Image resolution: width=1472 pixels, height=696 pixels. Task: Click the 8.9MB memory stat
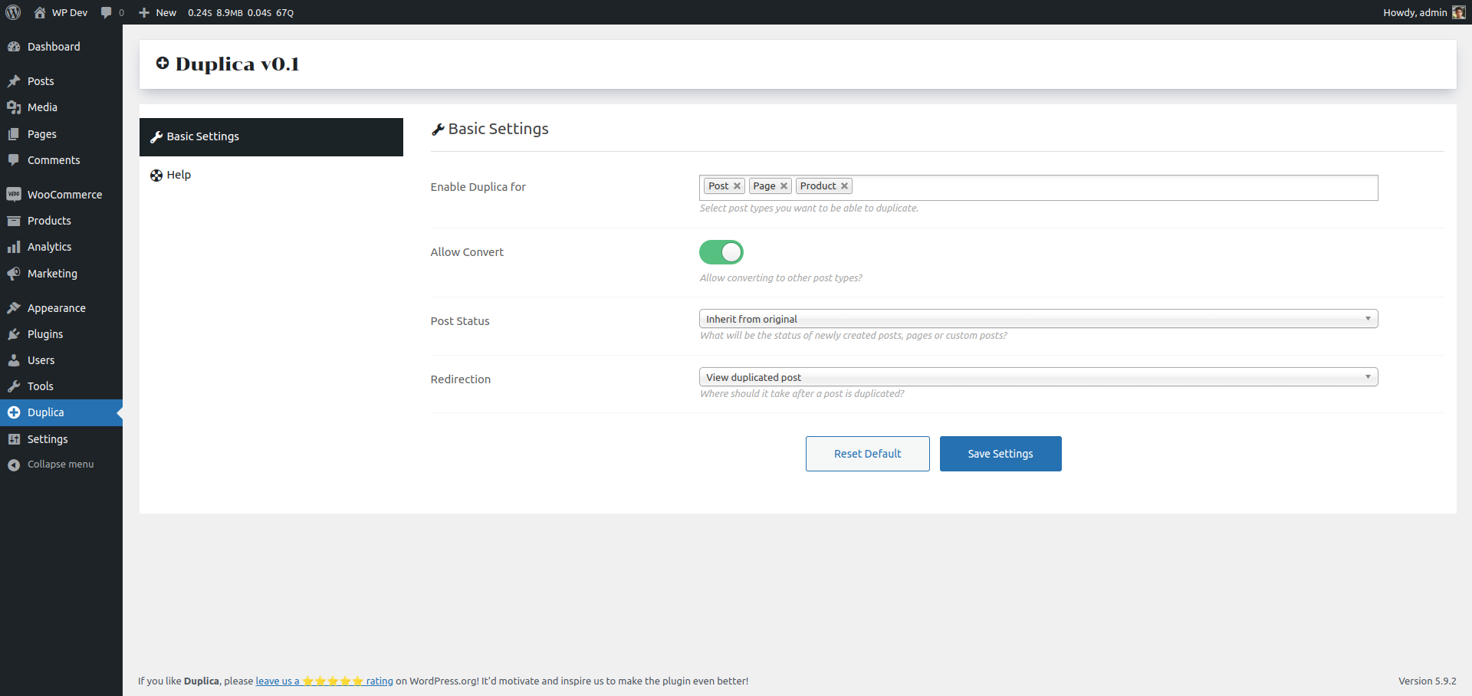[x=229, y=13]
